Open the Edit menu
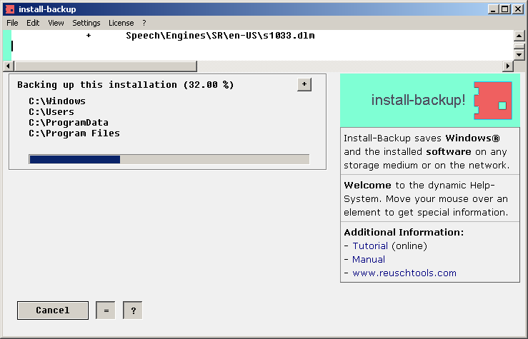The width and height of the screenshot is (528, 339). click(x=33, y=23)
